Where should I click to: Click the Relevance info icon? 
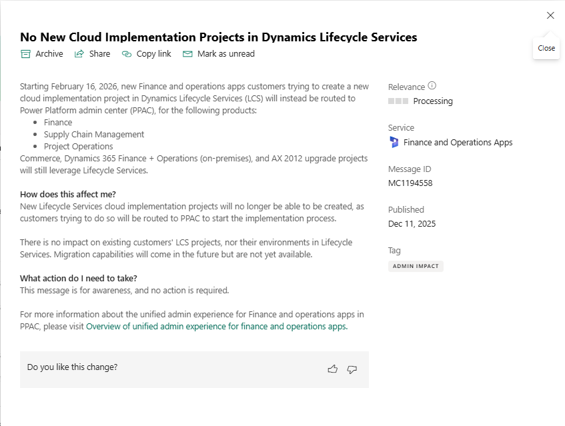(432, 86)
